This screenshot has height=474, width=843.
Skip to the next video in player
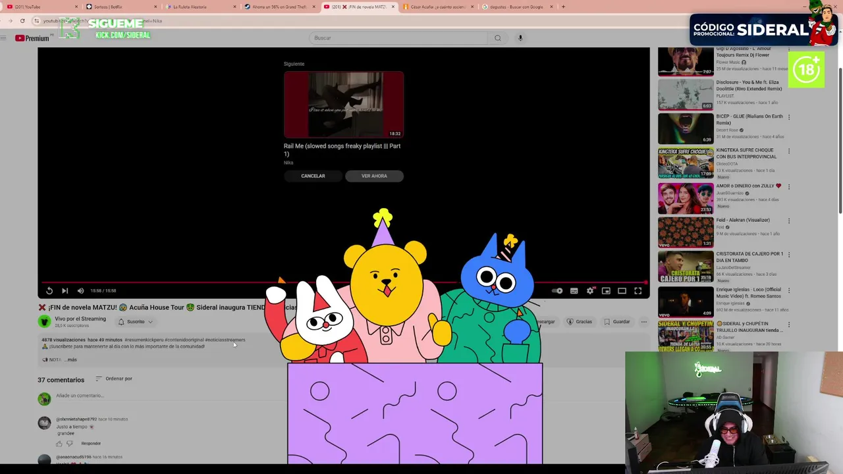[x=65, y=290]
